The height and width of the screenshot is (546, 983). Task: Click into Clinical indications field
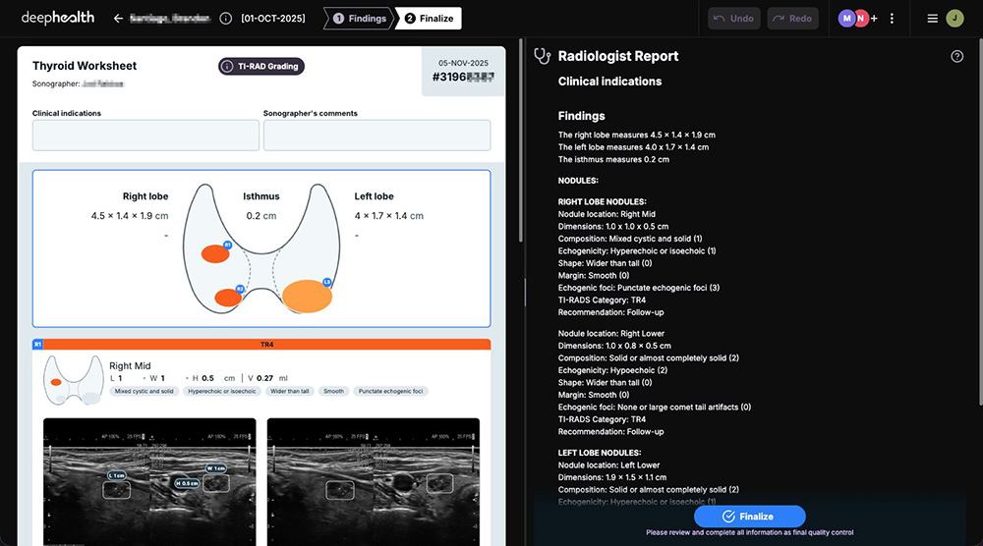click(145, 136)
